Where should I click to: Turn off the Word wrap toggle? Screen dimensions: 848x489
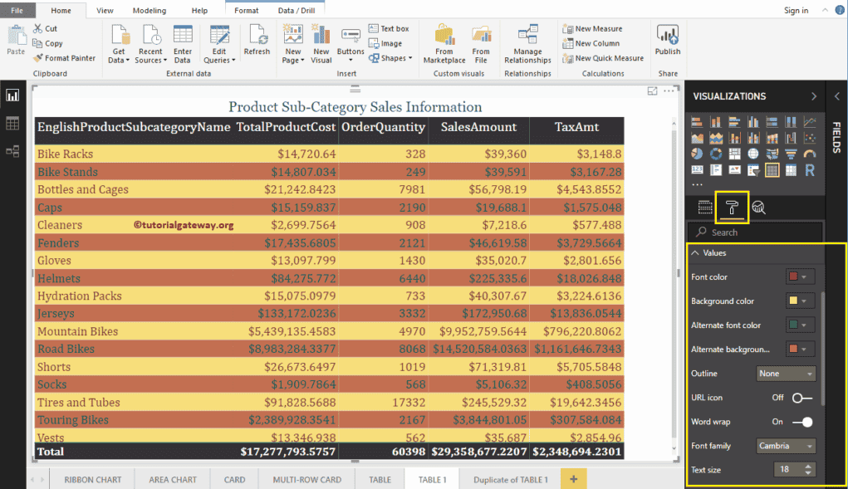[x=804, y=421]
